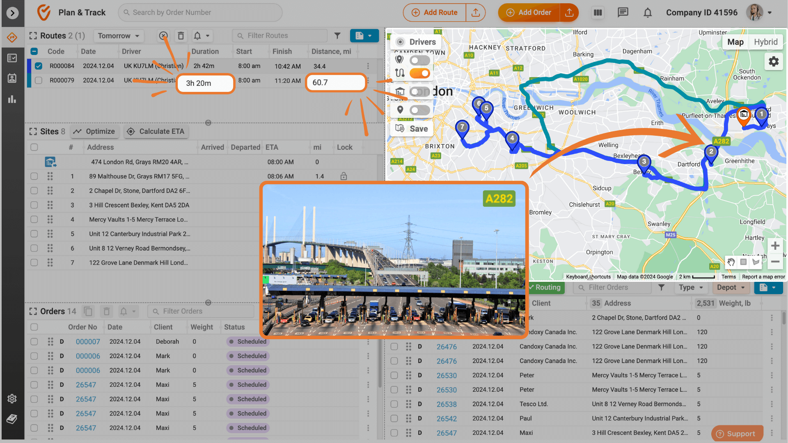Open the company profile avatar dropdown
Image resolution: width=788 pixels, height=443 pixels.
759,13
